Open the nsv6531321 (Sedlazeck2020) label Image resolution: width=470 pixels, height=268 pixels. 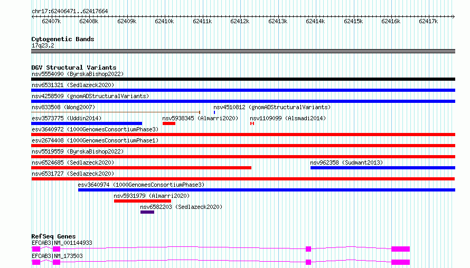(73, 85)
